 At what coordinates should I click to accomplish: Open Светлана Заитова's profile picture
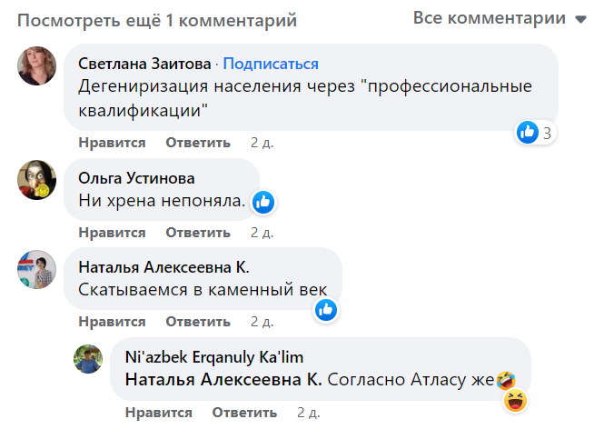(x=37, y=65)
